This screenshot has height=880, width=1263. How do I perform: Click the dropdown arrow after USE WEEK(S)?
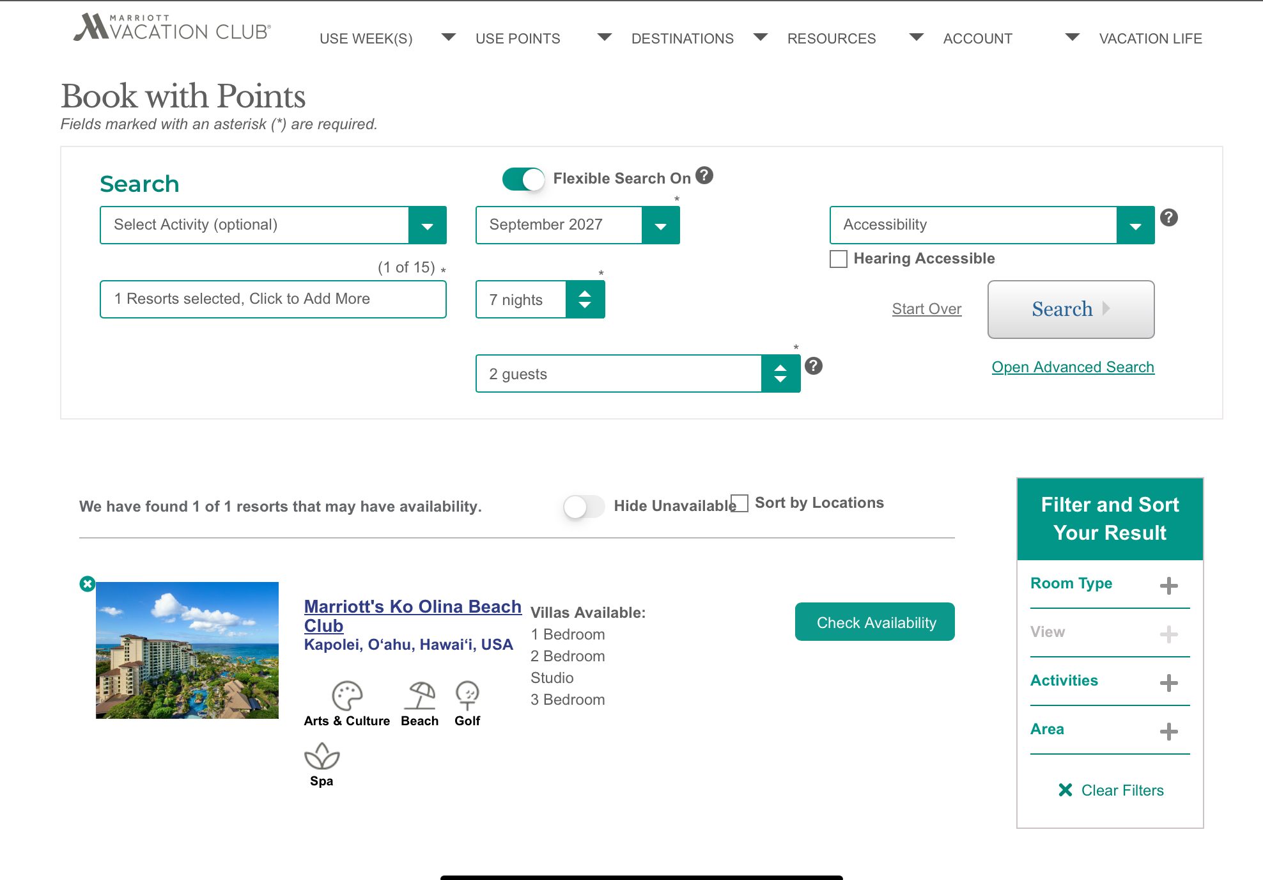tap(449, 37)
